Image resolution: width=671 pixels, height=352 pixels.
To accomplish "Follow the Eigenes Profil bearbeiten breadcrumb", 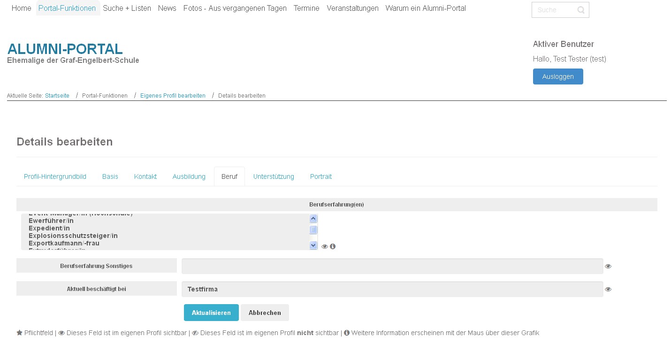I will tap(173, 96).
